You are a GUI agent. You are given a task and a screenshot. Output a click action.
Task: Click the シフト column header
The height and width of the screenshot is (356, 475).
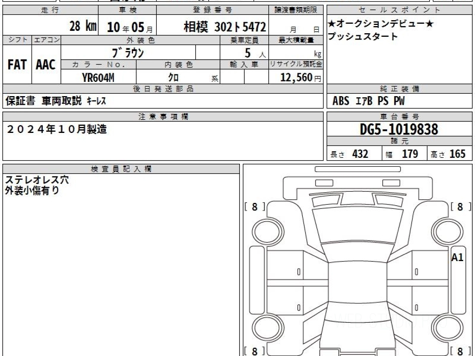coord(17,40)
